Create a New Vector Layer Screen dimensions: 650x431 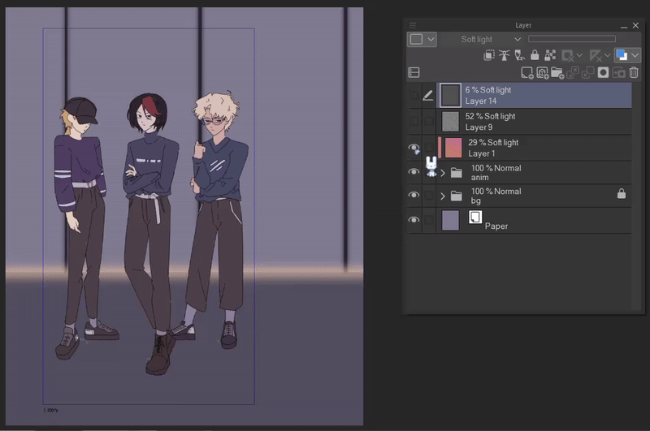[542, 73]
